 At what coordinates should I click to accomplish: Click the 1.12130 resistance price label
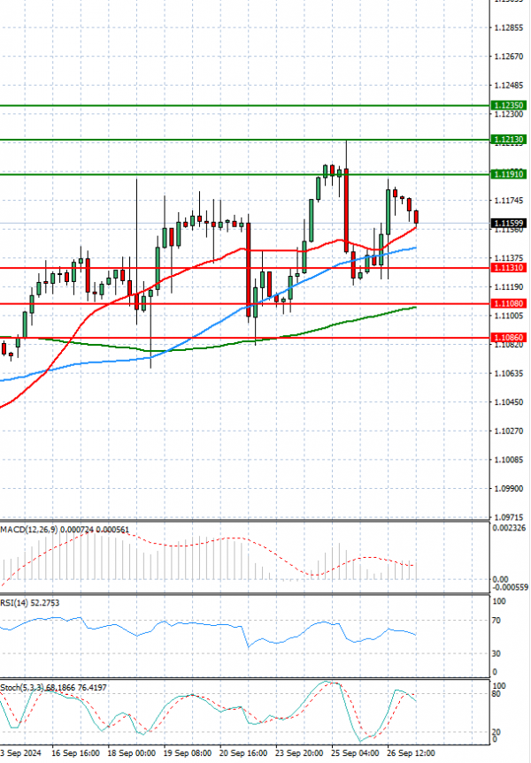(x=509, y=140)
